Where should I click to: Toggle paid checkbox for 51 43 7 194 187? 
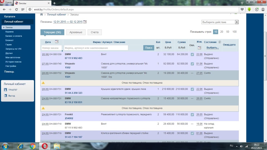[192, 133]
